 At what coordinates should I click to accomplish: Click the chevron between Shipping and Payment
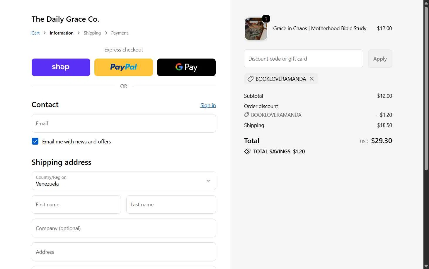106,33
